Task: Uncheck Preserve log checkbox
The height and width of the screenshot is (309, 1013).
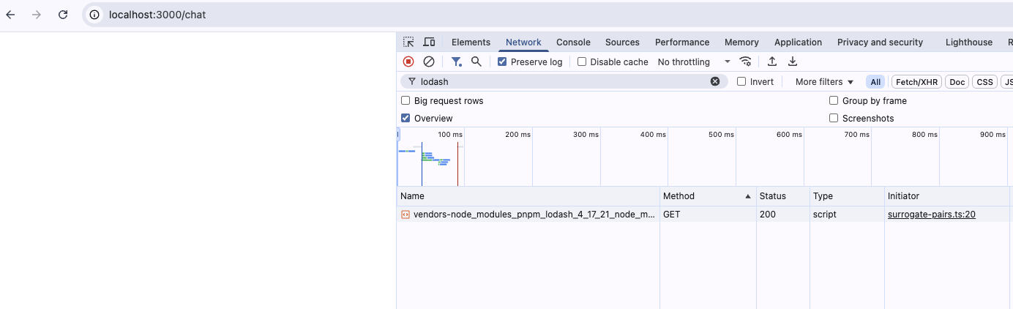Action: [x=502, y=62]
